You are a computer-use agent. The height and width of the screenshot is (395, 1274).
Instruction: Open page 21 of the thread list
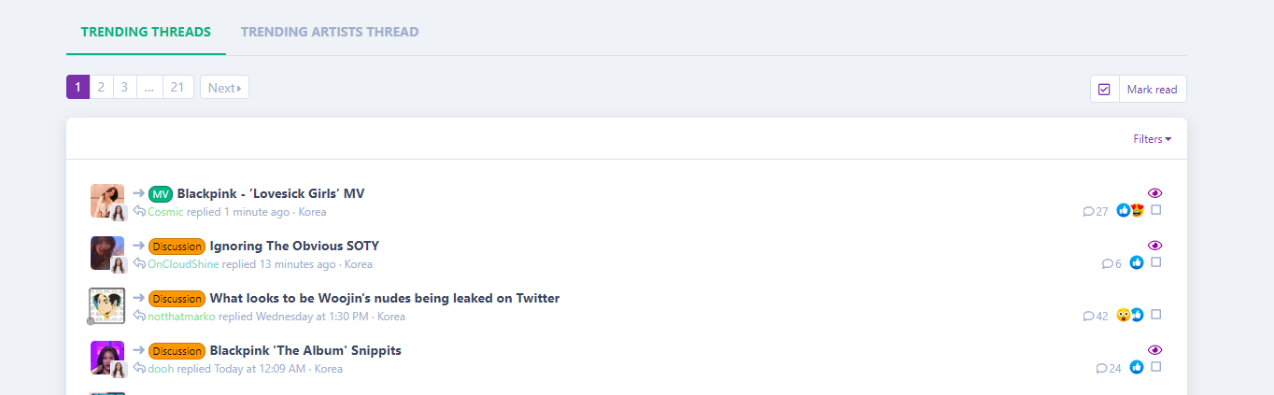pyautogui.click(x=177, y=88)
